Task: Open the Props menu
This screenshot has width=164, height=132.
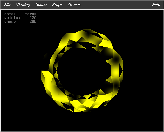Action: tap(57, 5)
